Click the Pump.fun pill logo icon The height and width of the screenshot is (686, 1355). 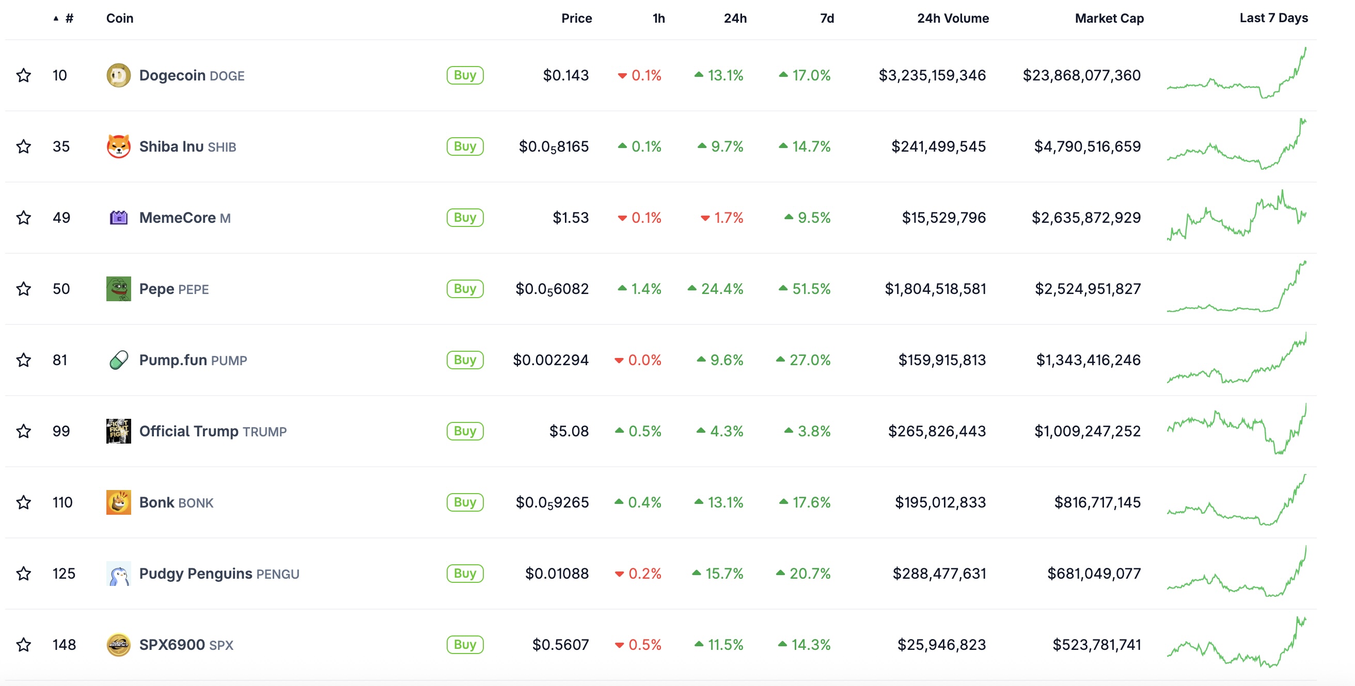[118, 360]
